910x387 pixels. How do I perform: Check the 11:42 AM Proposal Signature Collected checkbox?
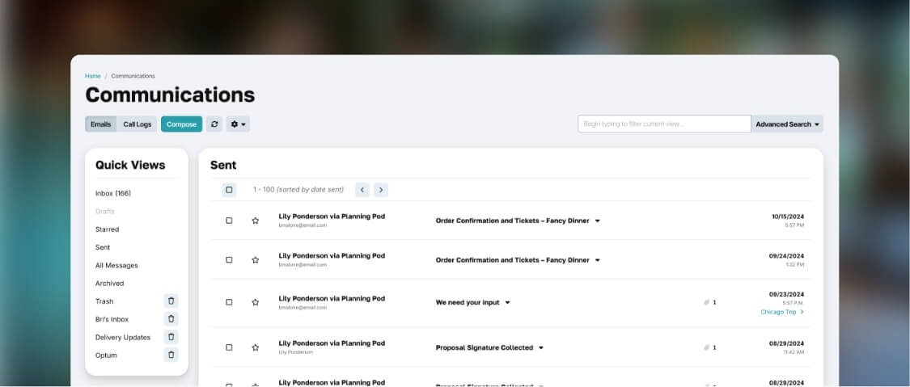(229, 347)
